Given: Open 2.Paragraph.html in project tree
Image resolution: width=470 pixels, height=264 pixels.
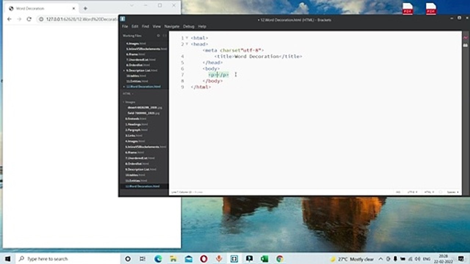Looking at the screenshot, I should click(x=137, y=130).
